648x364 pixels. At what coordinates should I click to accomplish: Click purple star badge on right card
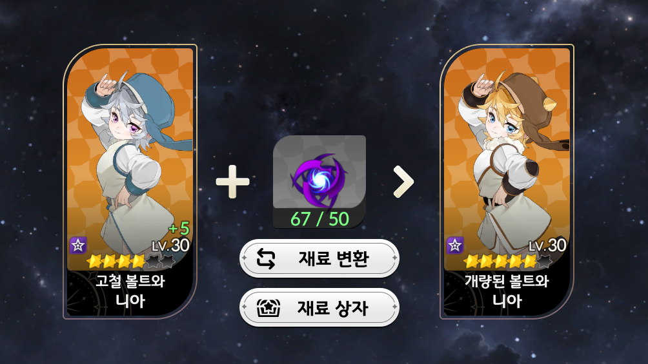(x=454, y=245)
